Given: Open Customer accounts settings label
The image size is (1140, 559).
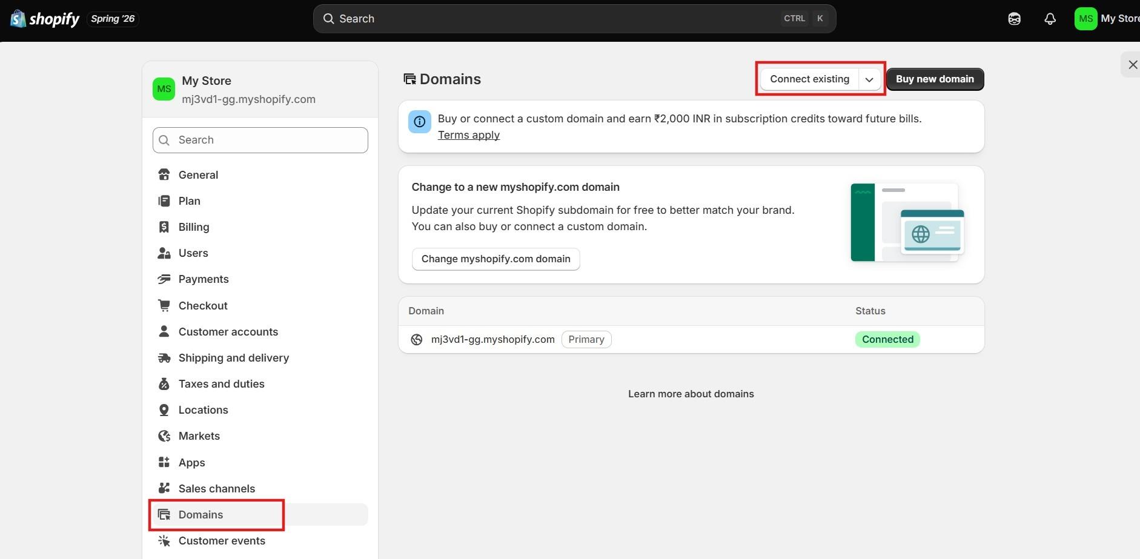Looking at the screenshot, I should tap(228, 331).
